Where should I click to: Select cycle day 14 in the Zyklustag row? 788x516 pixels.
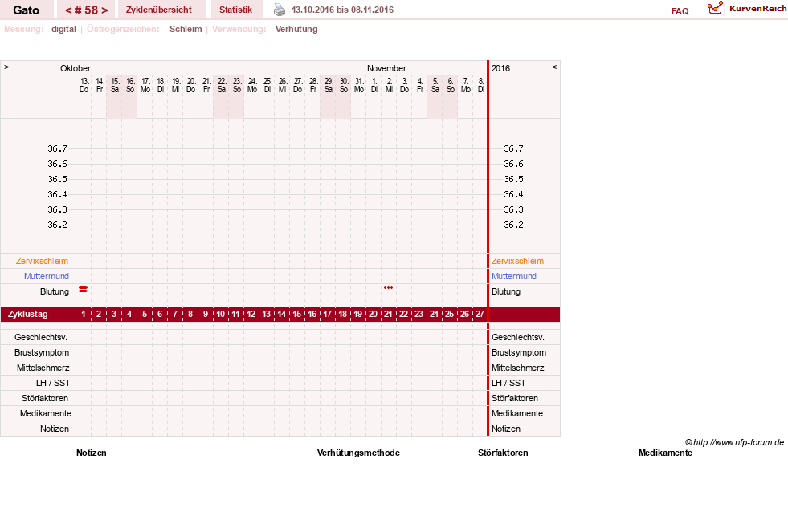tap(281, 315)
